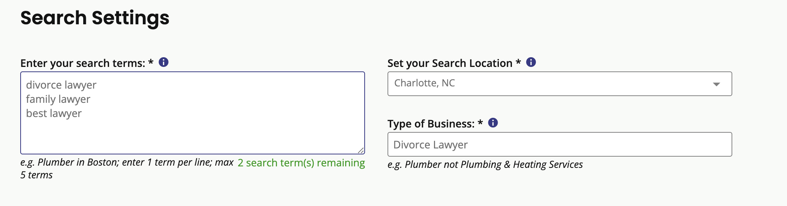787x206 pixels.
Task: Click the Search Settings heading
Action: [x=95, y=18]
